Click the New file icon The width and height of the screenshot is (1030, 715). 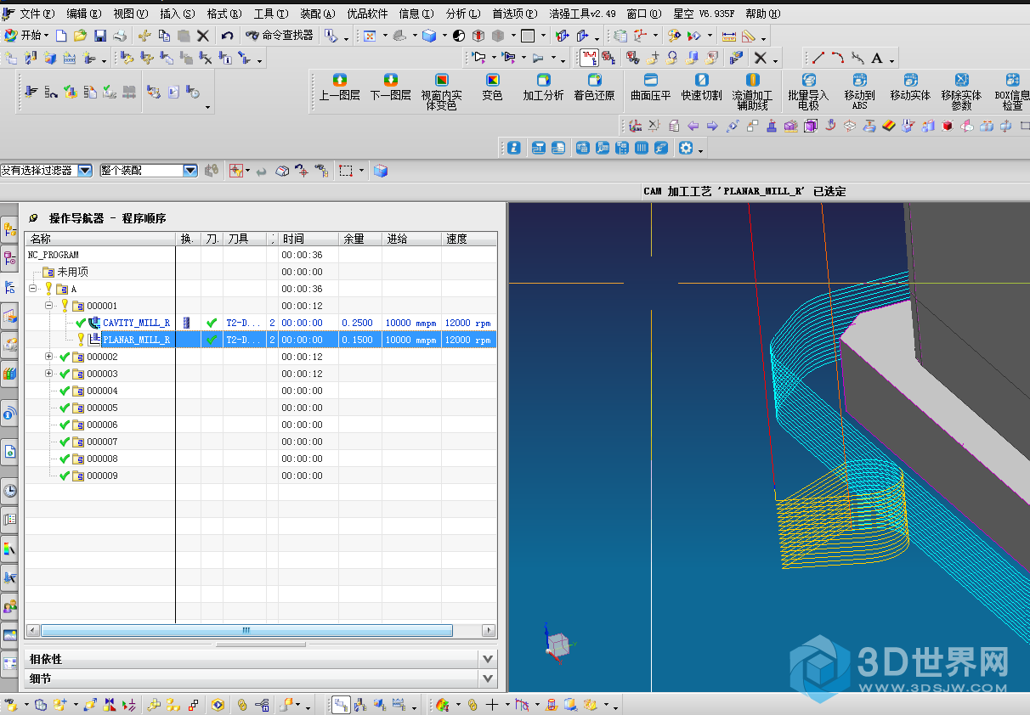point(61,36)
